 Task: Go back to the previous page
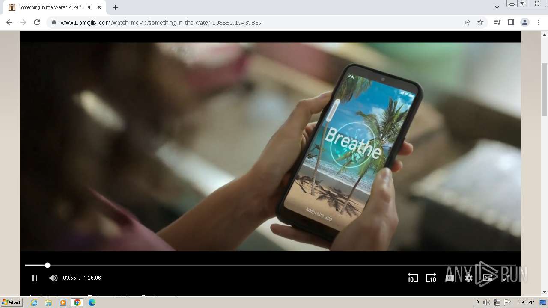(x=9, y=22)
